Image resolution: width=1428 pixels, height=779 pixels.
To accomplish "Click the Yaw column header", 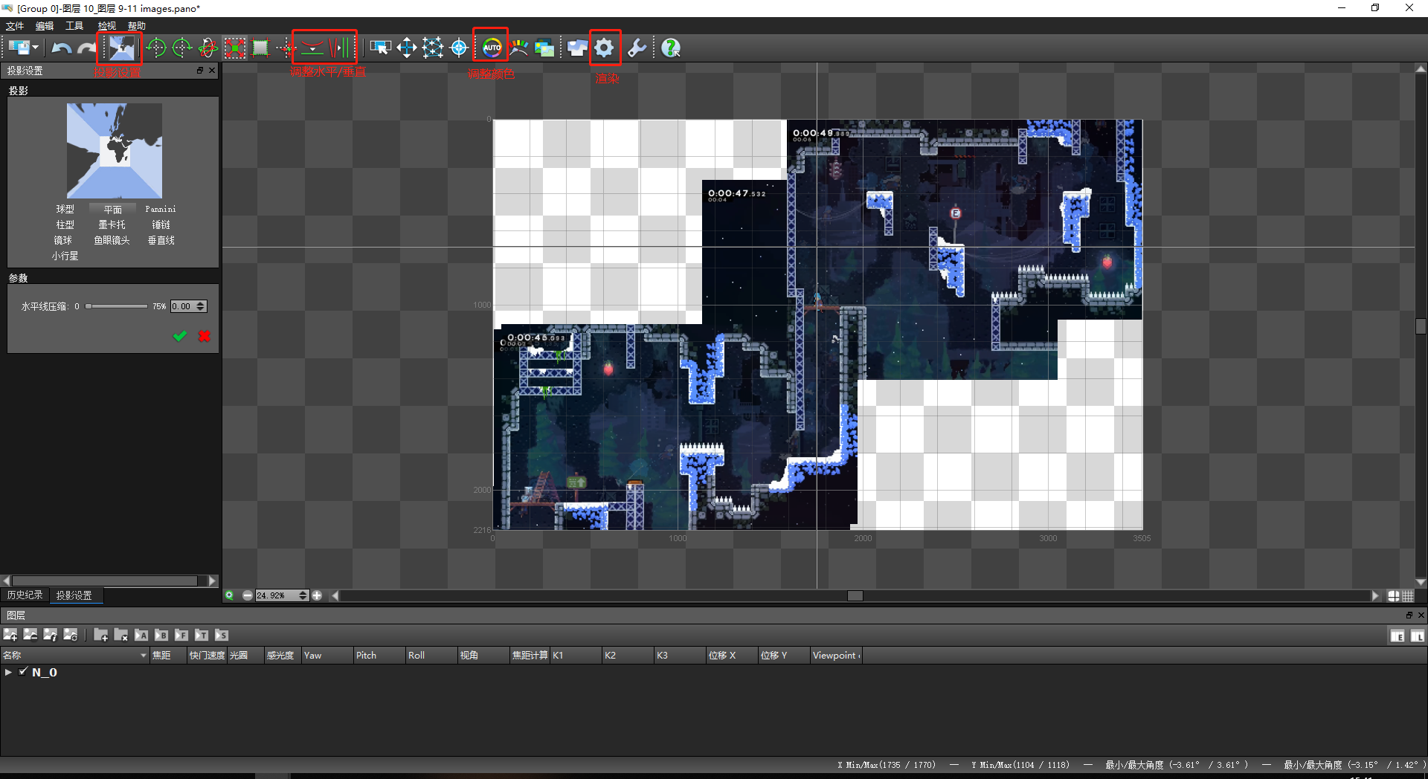I will 328,656.
